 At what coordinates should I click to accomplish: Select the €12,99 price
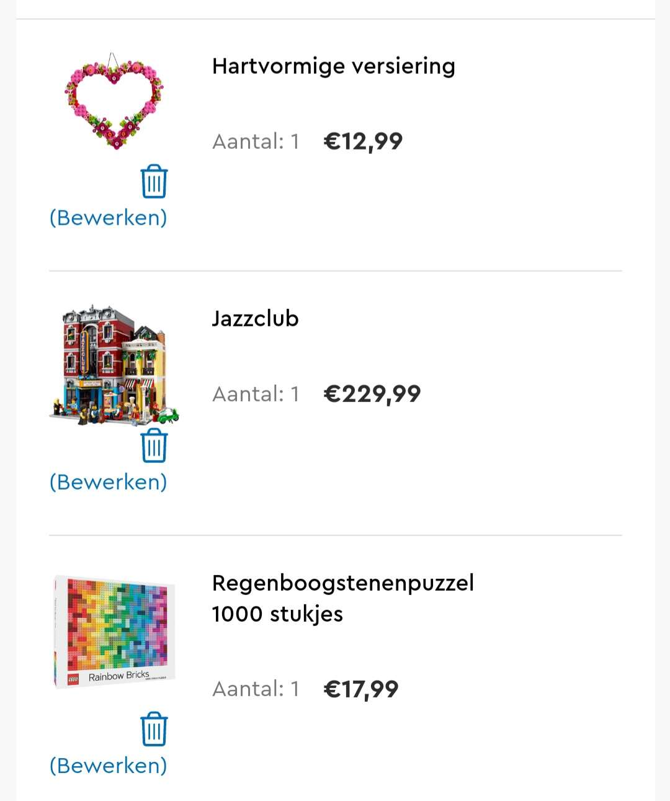pyautogui.click(x=364, y=141)
